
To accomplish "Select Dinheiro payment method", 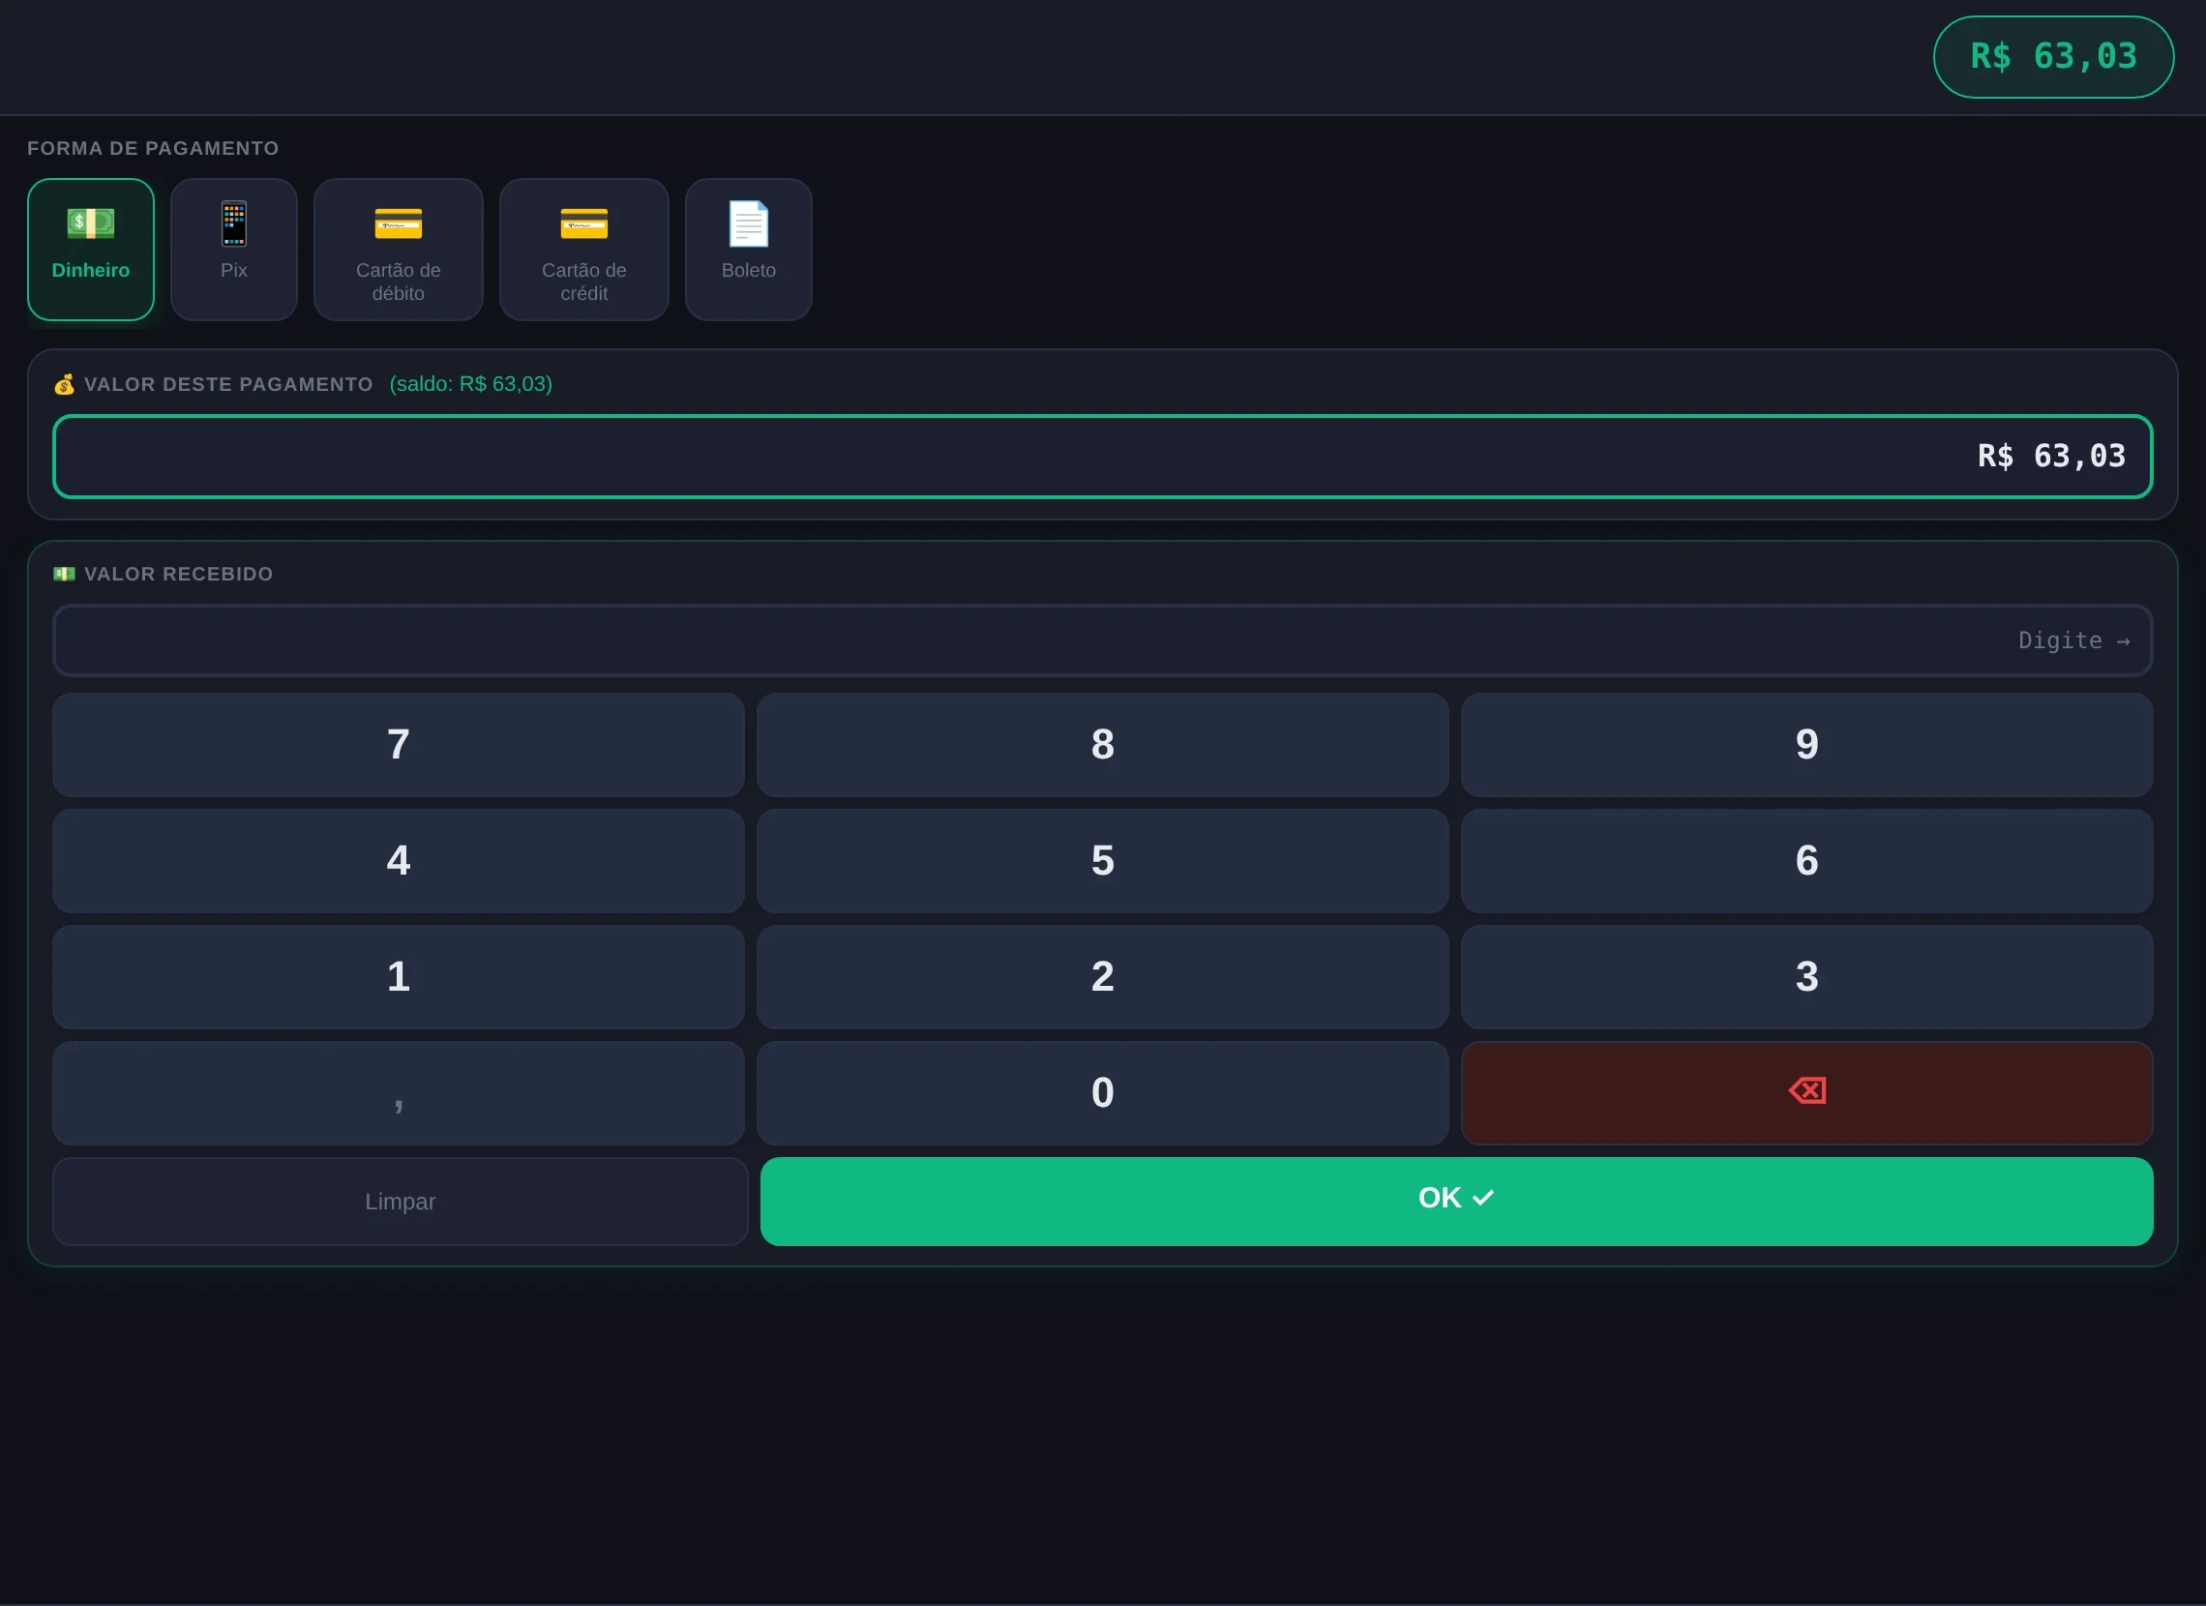I will pyautogui.click(x=90, y=249).
